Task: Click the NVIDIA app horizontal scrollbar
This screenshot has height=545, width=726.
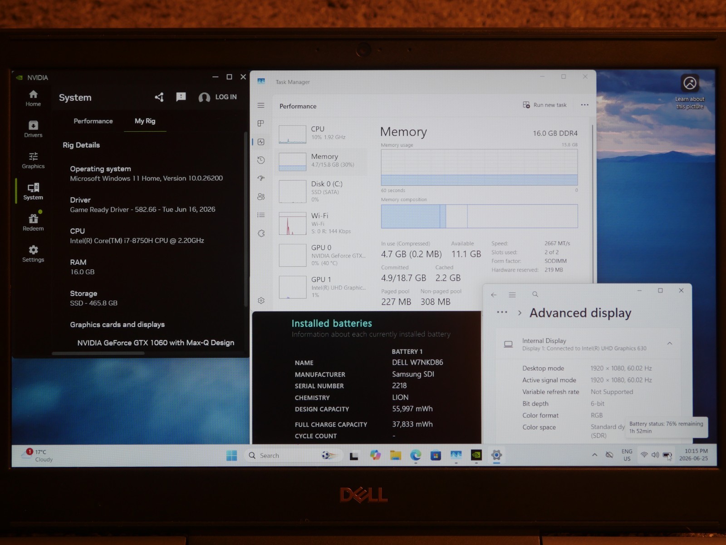Action: [98, 353]
